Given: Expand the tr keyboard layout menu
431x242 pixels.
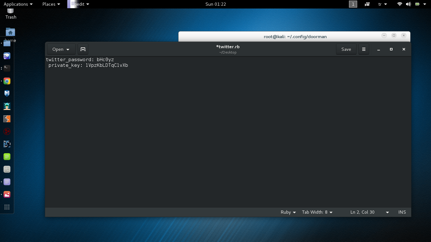Looking at the screenshot, I should (382, 4).
